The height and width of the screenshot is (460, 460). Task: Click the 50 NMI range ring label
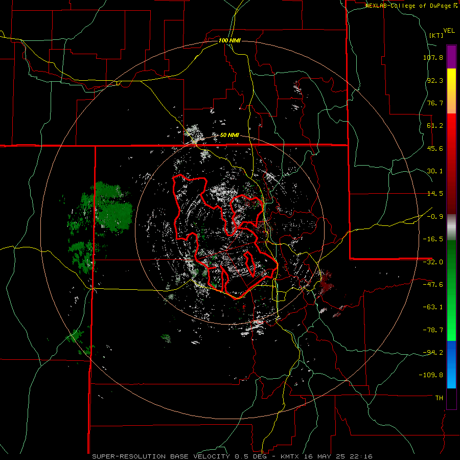pos(229,135)
